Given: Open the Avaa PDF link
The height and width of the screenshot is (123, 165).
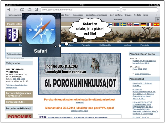Looking at the screenshot, I should [80, 102].
